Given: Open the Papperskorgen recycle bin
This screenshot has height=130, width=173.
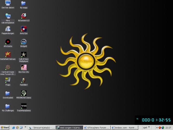Looking at the screenshot, I should coord(8,29).
